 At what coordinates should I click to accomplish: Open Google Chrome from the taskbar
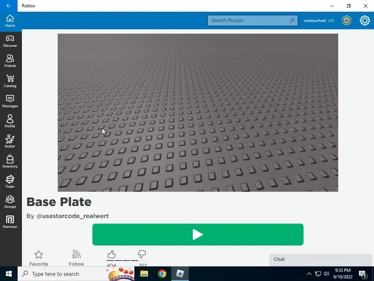[162, 274]
